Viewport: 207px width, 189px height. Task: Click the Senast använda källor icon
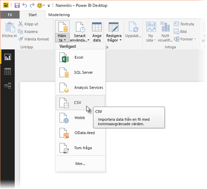pos(80,27)
